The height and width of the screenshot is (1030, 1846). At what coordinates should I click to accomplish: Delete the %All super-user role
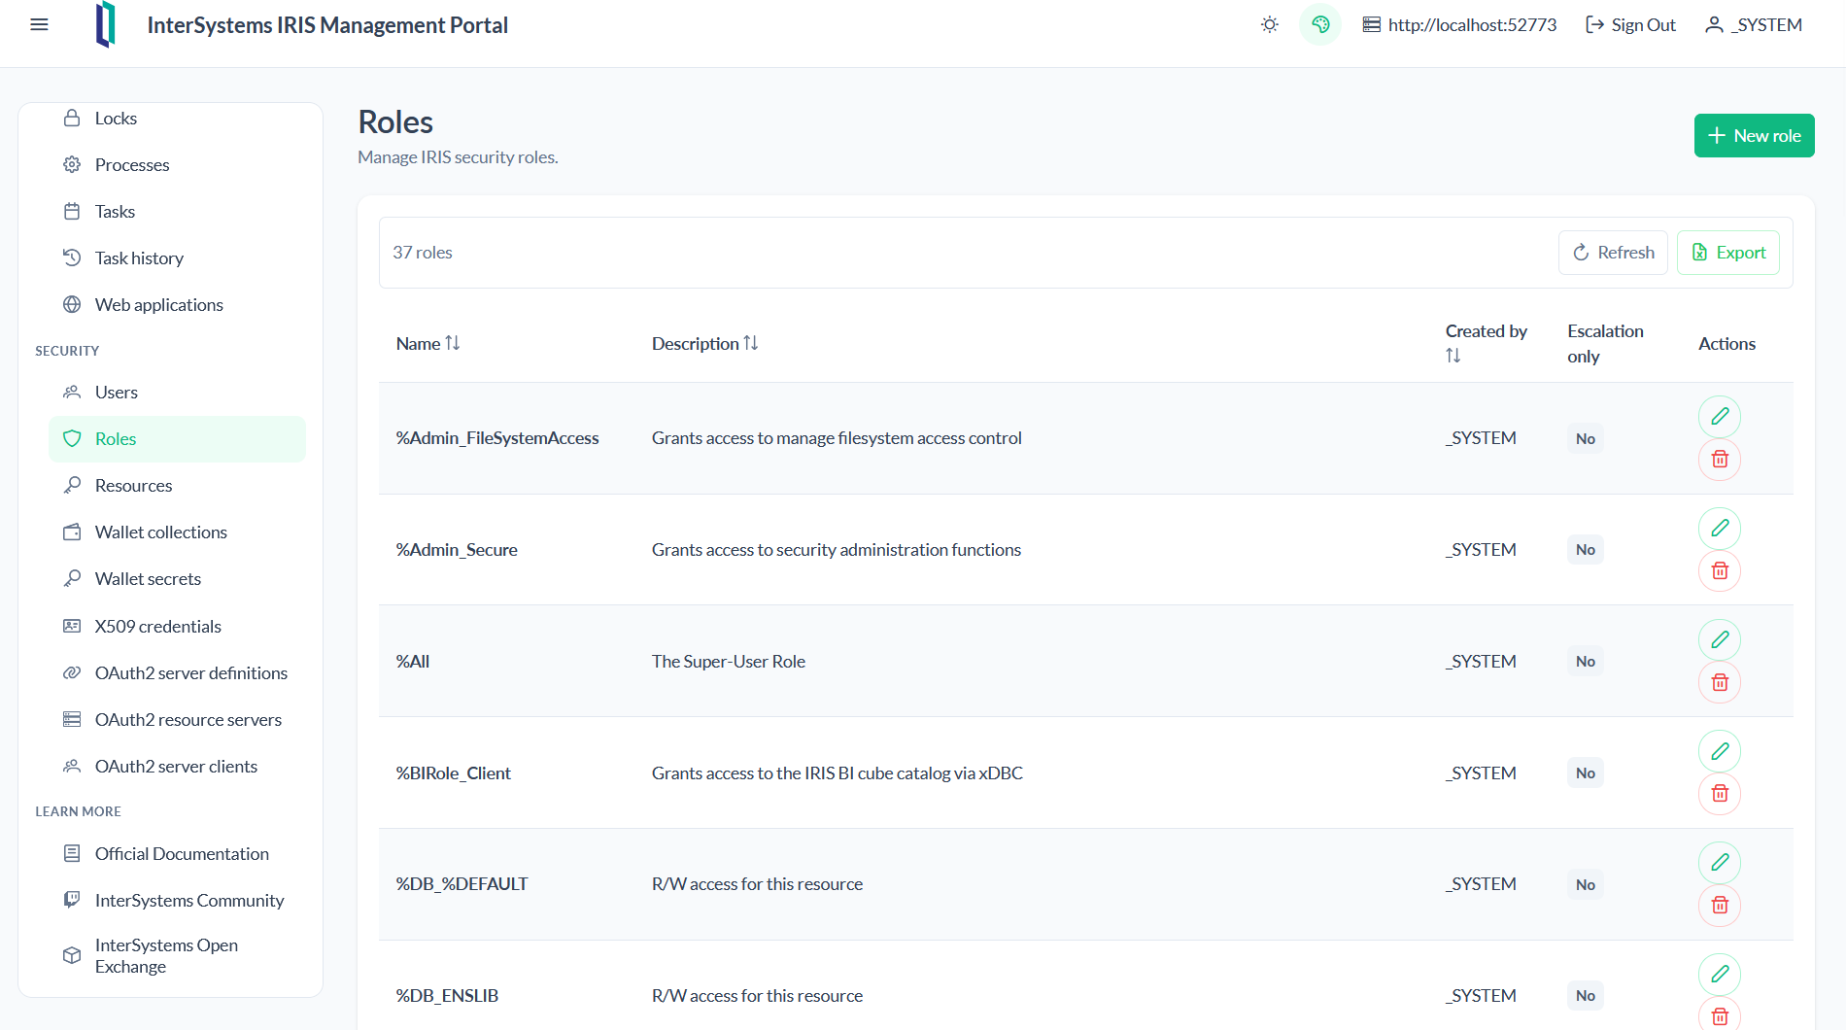coord(1719,683)
